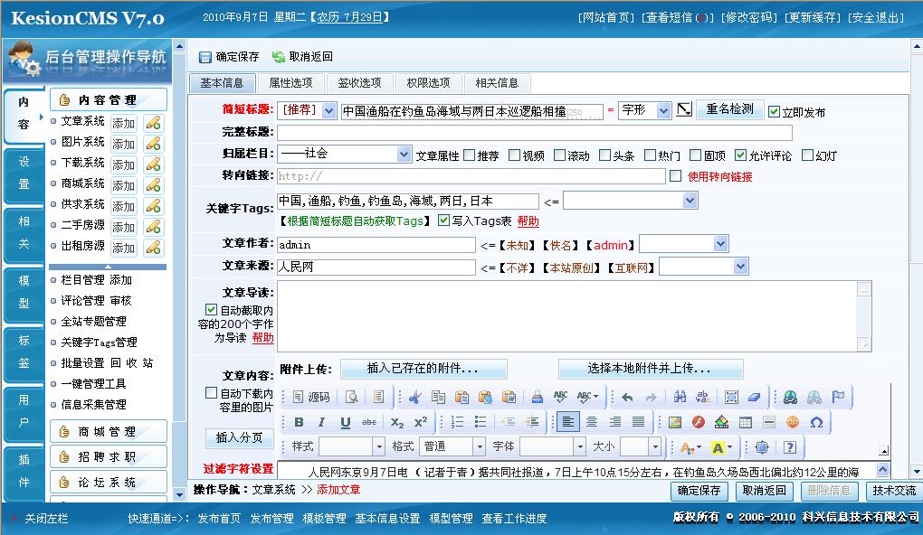
Task: Insert a table with the table icon
Action: 746,422
